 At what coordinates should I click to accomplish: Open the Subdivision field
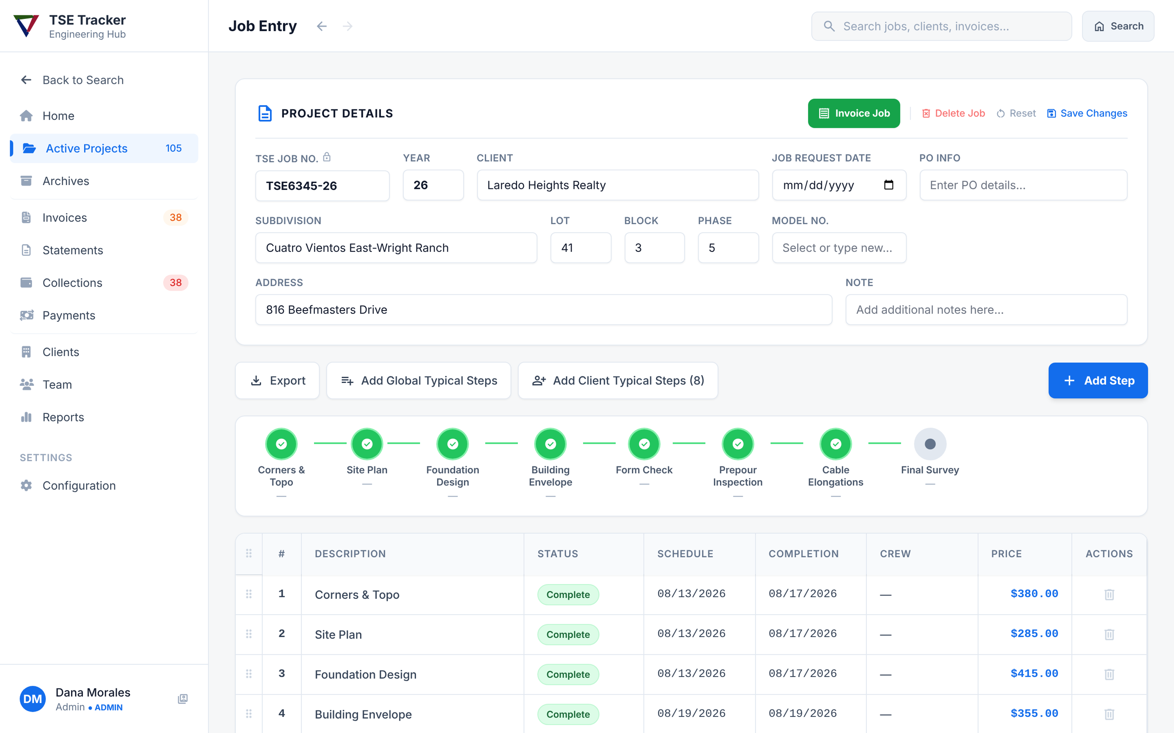point(396,248)
